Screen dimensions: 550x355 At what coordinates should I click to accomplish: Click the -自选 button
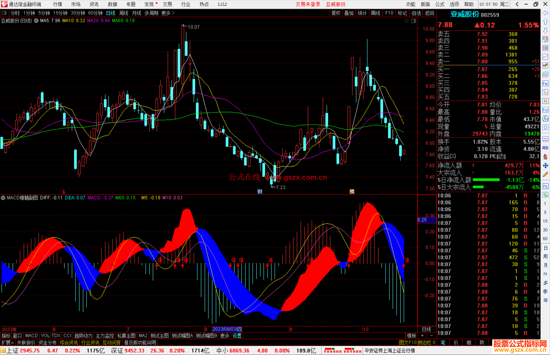pos(416,13)
